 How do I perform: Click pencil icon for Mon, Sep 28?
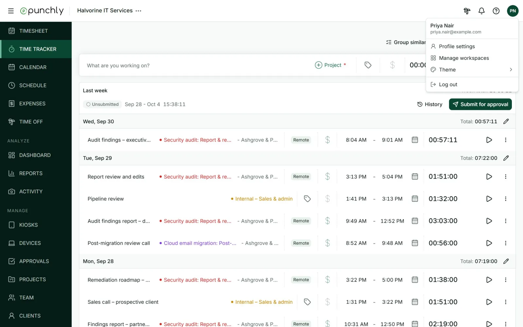(x=506, y=261)
